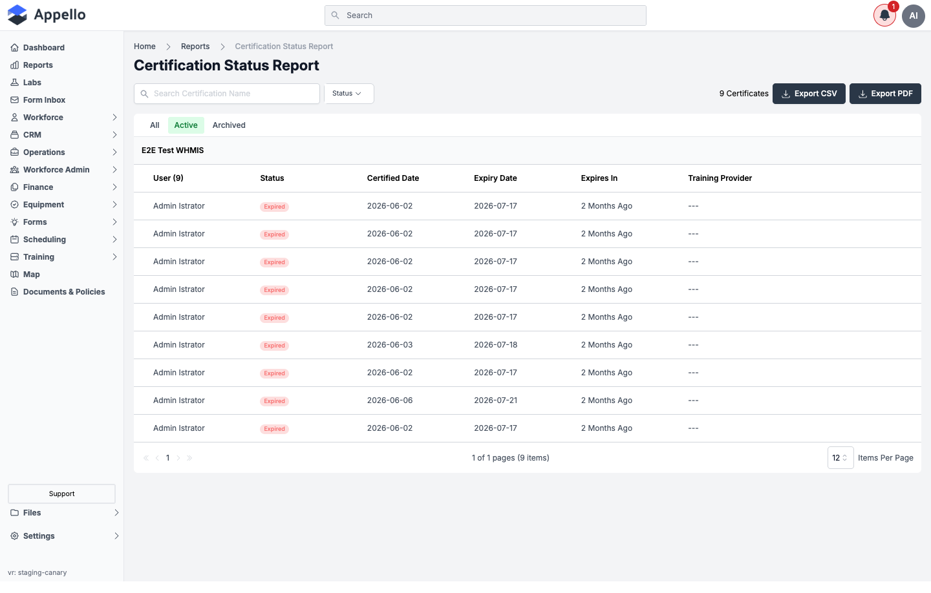Expand the Workforce menu chevron
The image size is (931, 593).
click(x=114, y=118)
